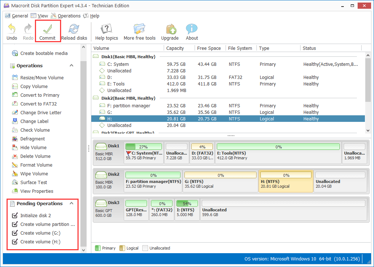The width and height of the screenshot is (374, 267).
Task: Select the G: (NTFS) block on Disk2
Action: click(220, 181)
